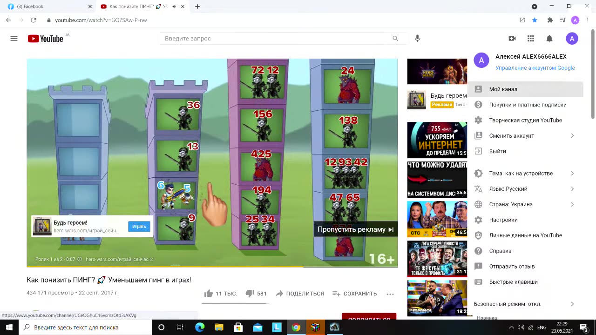The image size is (596, 335).
Task: Switch to the Facebook tab
Action: [49, 7]
